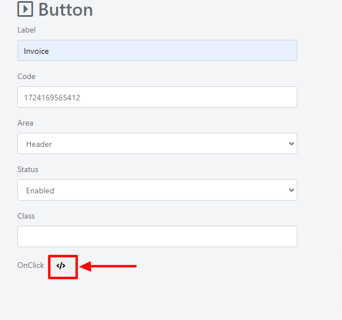The image size is (342, 320).
Task: Click the Label field caption
Action: point(26,30)
